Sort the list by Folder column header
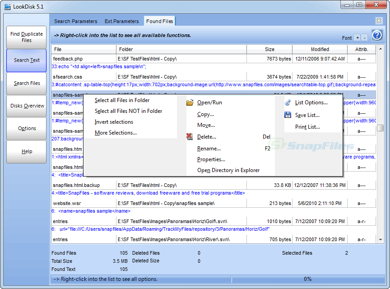Screen dimensions: 390x289 (181, 49)
